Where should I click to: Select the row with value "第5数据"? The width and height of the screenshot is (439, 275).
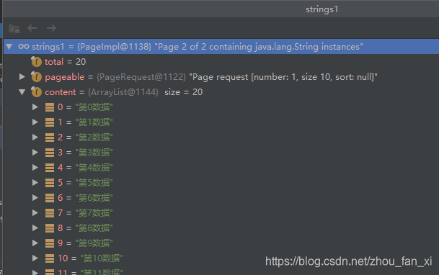221,182
